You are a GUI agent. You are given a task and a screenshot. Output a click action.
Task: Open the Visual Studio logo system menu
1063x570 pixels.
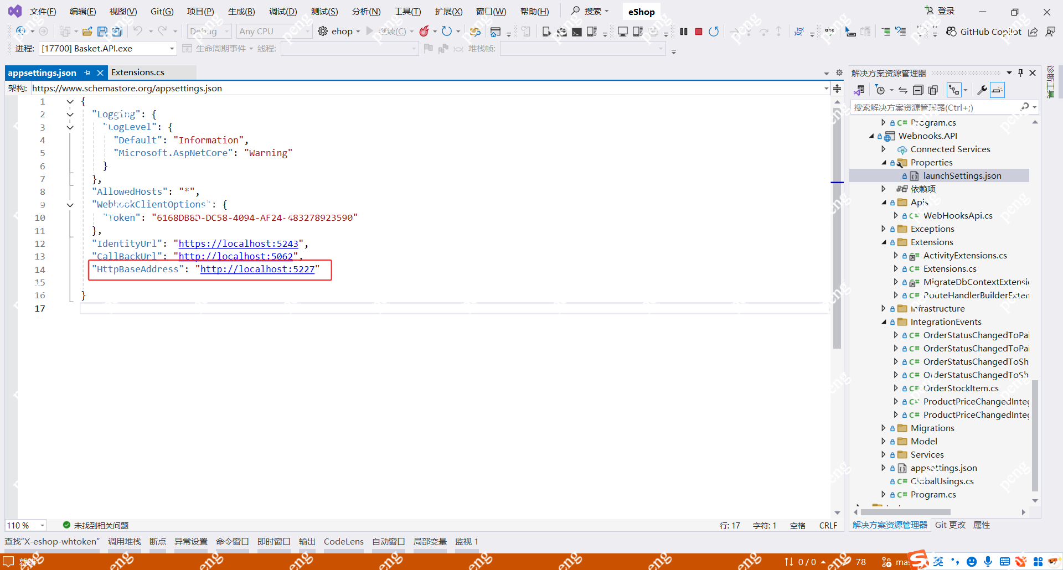click(15, 11)
